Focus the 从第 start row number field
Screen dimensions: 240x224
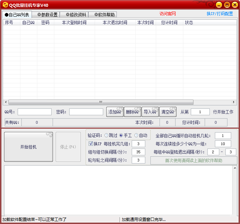(200, 112)
